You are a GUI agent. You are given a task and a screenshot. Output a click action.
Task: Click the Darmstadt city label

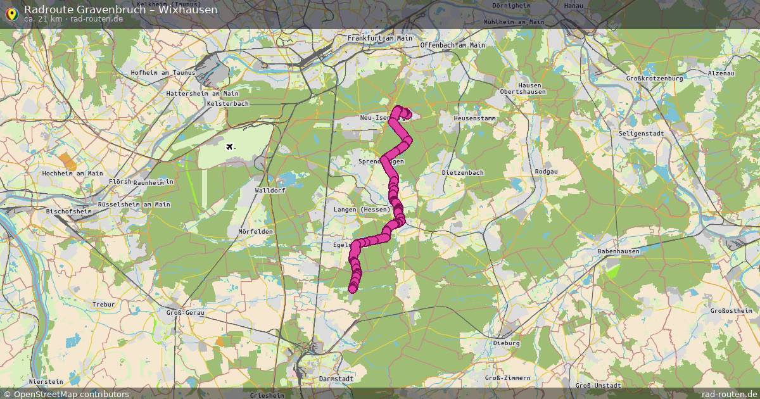point(336,378)
